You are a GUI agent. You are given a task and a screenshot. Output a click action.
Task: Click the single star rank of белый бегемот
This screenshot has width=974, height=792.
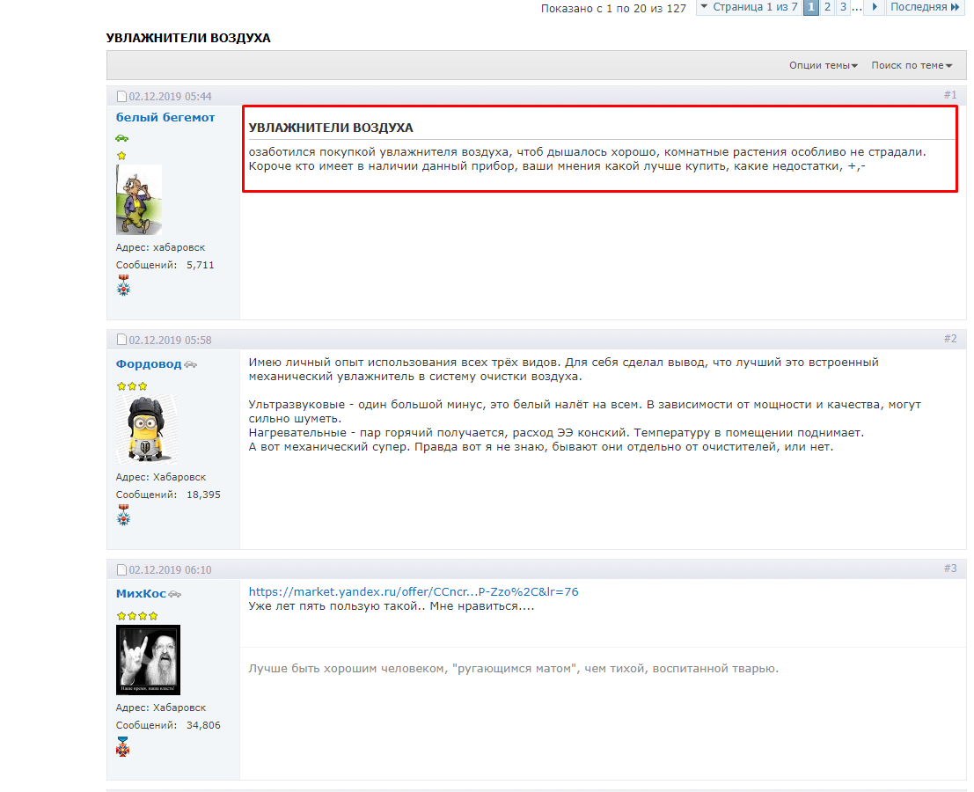[x=121, y=156]
